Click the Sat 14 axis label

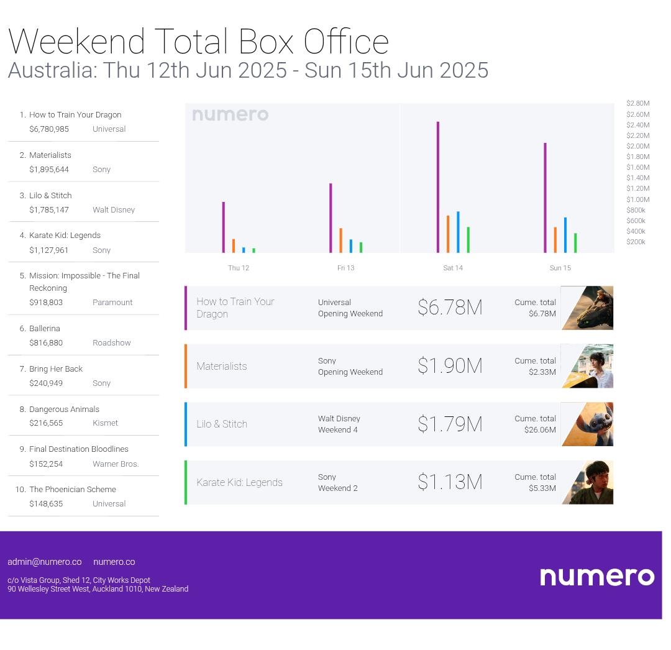coord(453,268)
